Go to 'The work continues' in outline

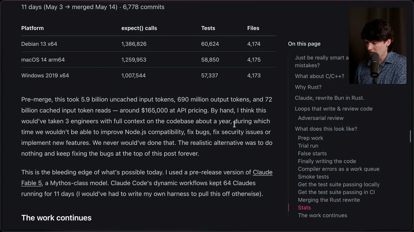tap(323, 216)
